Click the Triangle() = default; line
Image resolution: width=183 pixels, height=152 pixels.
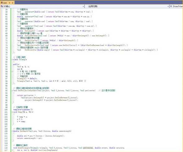click(x=27, y=78)
